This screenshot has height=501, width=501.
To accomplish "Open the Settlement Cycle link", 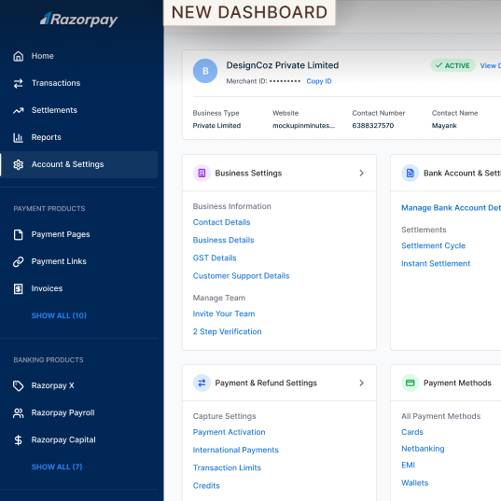I will pyautogui.click(x=433, y=246).
